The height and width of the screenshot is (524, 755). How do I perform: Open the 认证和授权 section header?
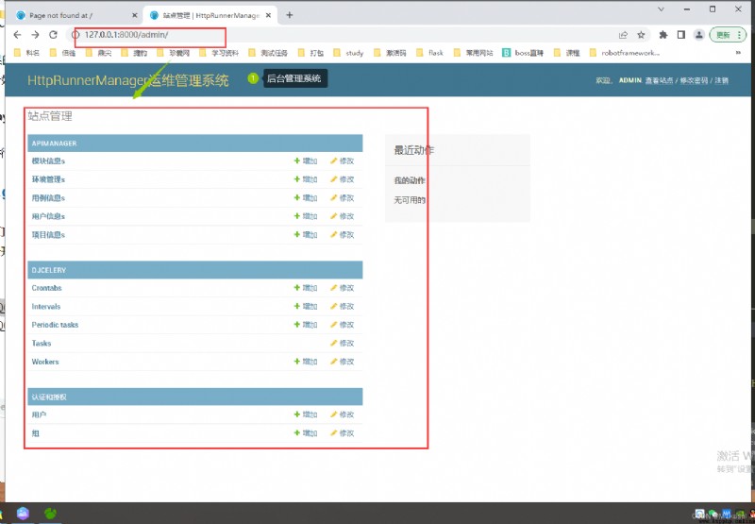pos(49,397)
